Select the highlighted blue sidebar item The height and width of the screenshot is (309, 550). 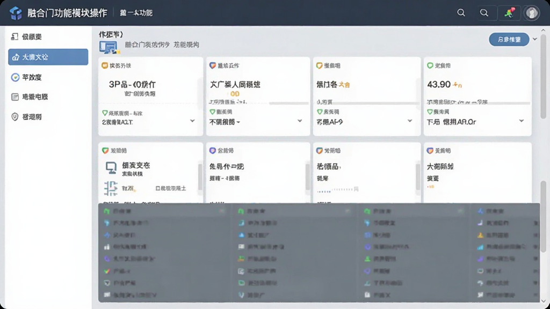click(48, 57)
